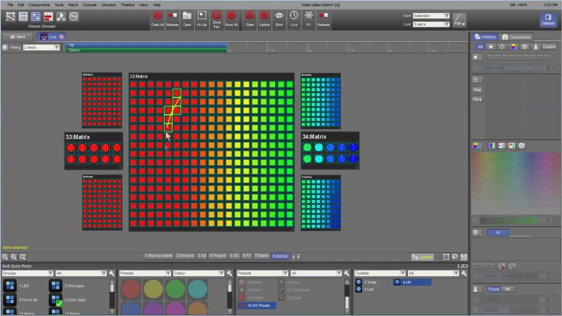This screenshot has width=562, height=316.
Task: Click the Clear icon next to Update
Action: (x=250, y=15)
